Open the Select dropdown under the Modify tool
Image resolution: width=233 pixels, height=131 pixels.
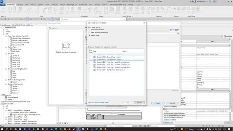point(3,16)
